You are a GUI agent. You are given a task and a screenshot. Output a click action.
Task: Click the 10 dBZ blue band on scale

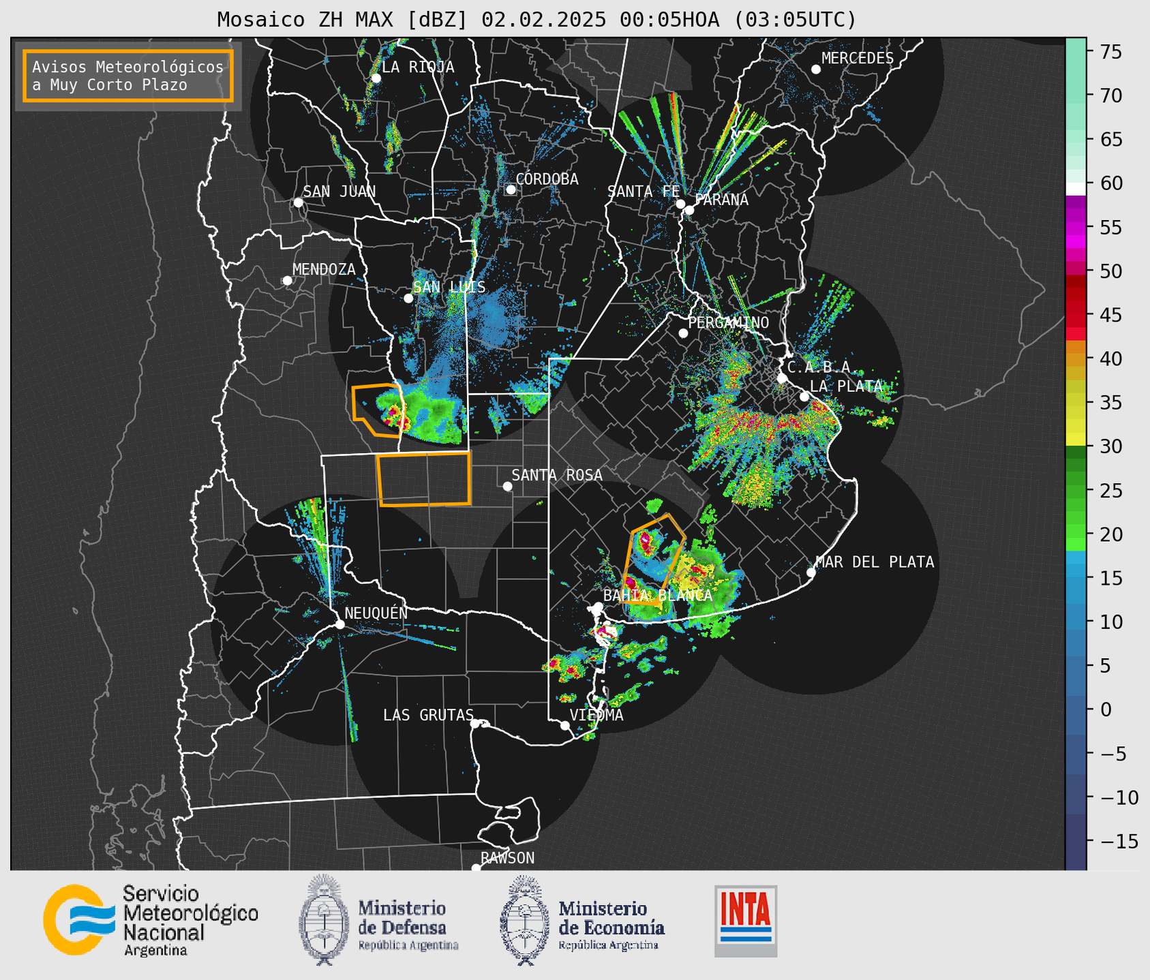pyautogui.click(x=1076, y=622)
